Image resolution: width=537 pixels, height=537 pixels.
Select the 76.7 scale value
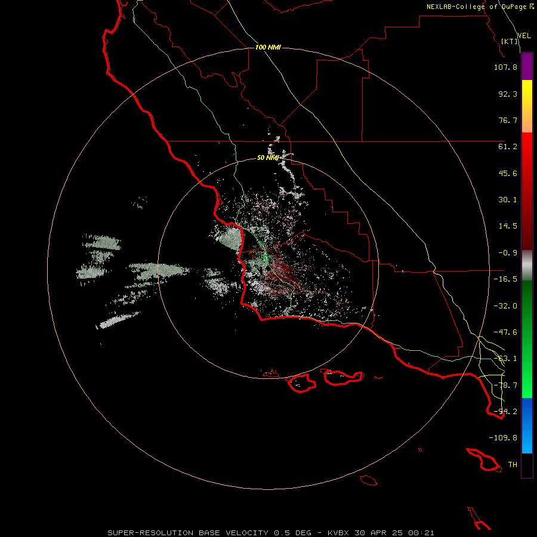[x=508, y=120]
